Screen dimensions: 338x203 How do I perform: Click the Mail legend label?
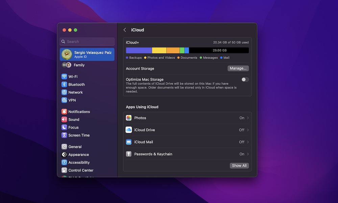226,58
